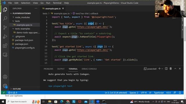Select language mode TypeScript in status bar

159,93
